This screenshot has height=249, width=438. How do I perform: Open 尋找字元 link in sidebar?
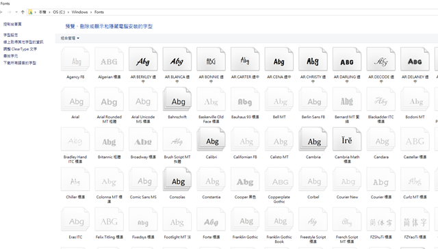click(11, 56)
